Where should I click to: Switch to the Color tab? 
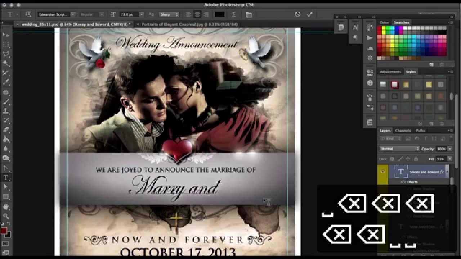384,22
